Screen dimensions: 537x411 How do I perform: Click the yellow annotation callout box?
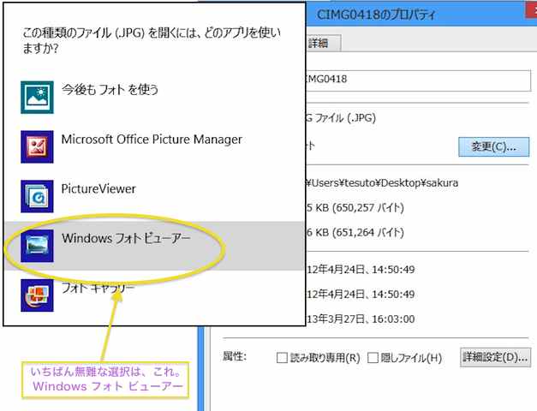(107, 378)
